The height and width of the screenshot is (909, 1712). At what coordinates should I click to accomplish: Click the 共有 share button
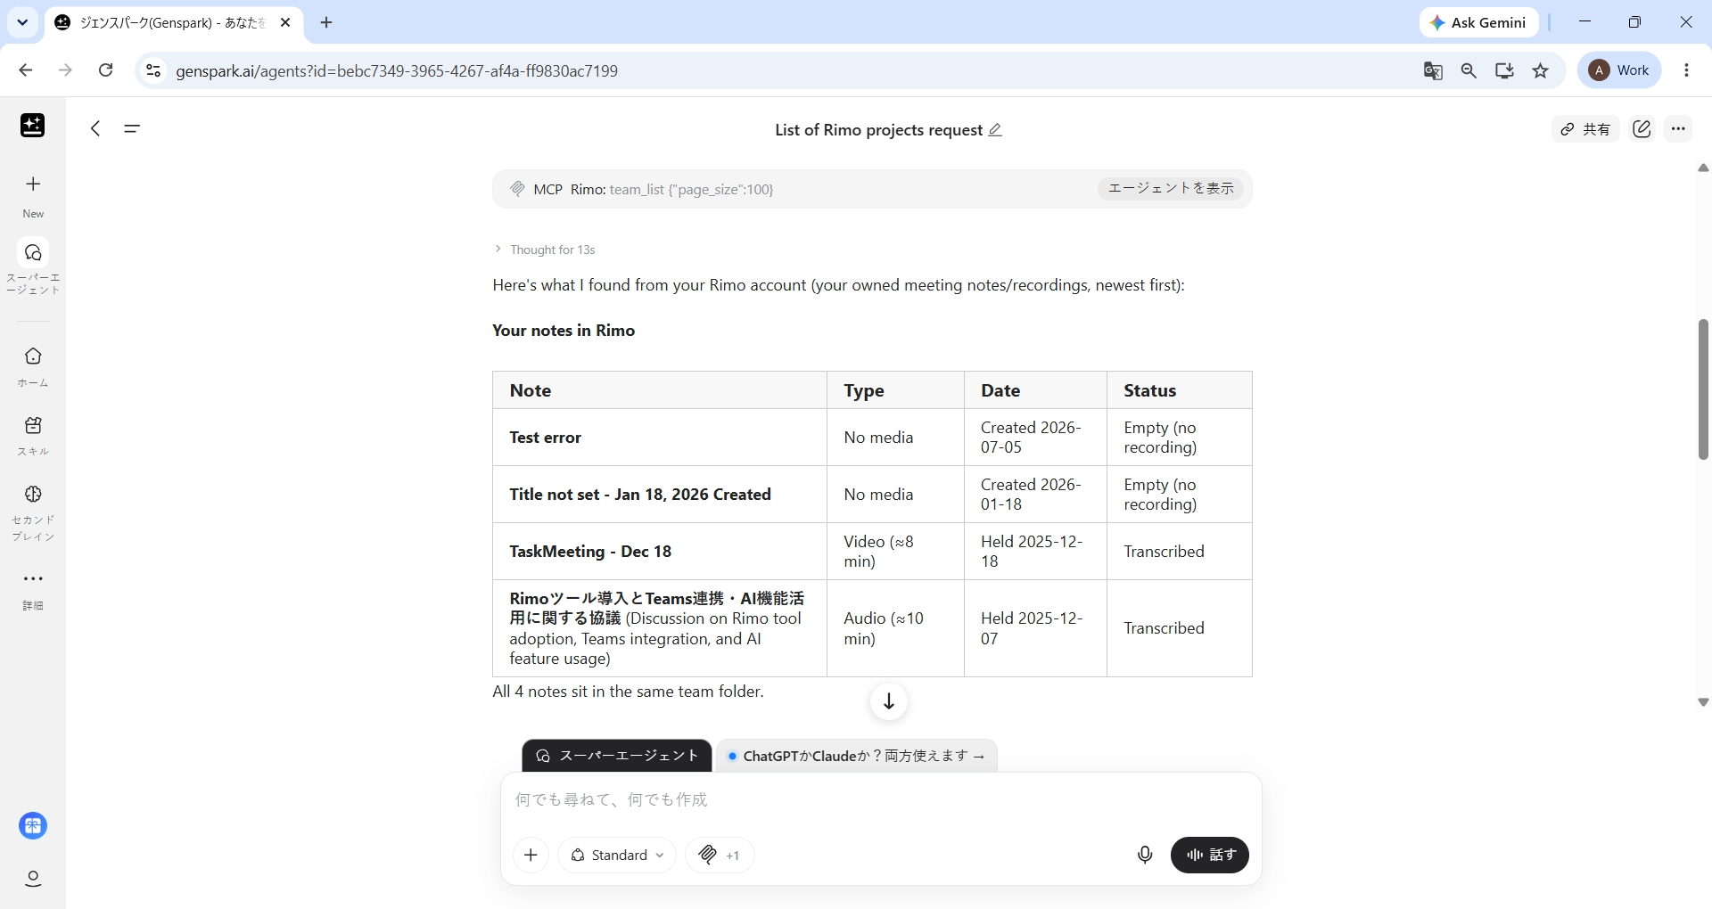tap(1585, 129)
